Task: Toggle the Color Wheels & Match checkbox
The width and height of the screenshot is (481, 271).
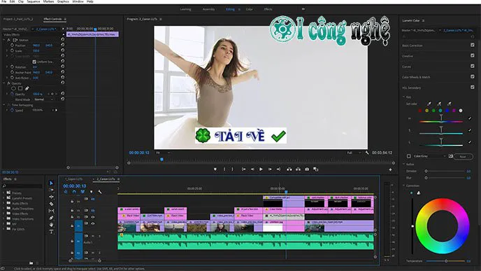Action: click(x=473, y=76)
